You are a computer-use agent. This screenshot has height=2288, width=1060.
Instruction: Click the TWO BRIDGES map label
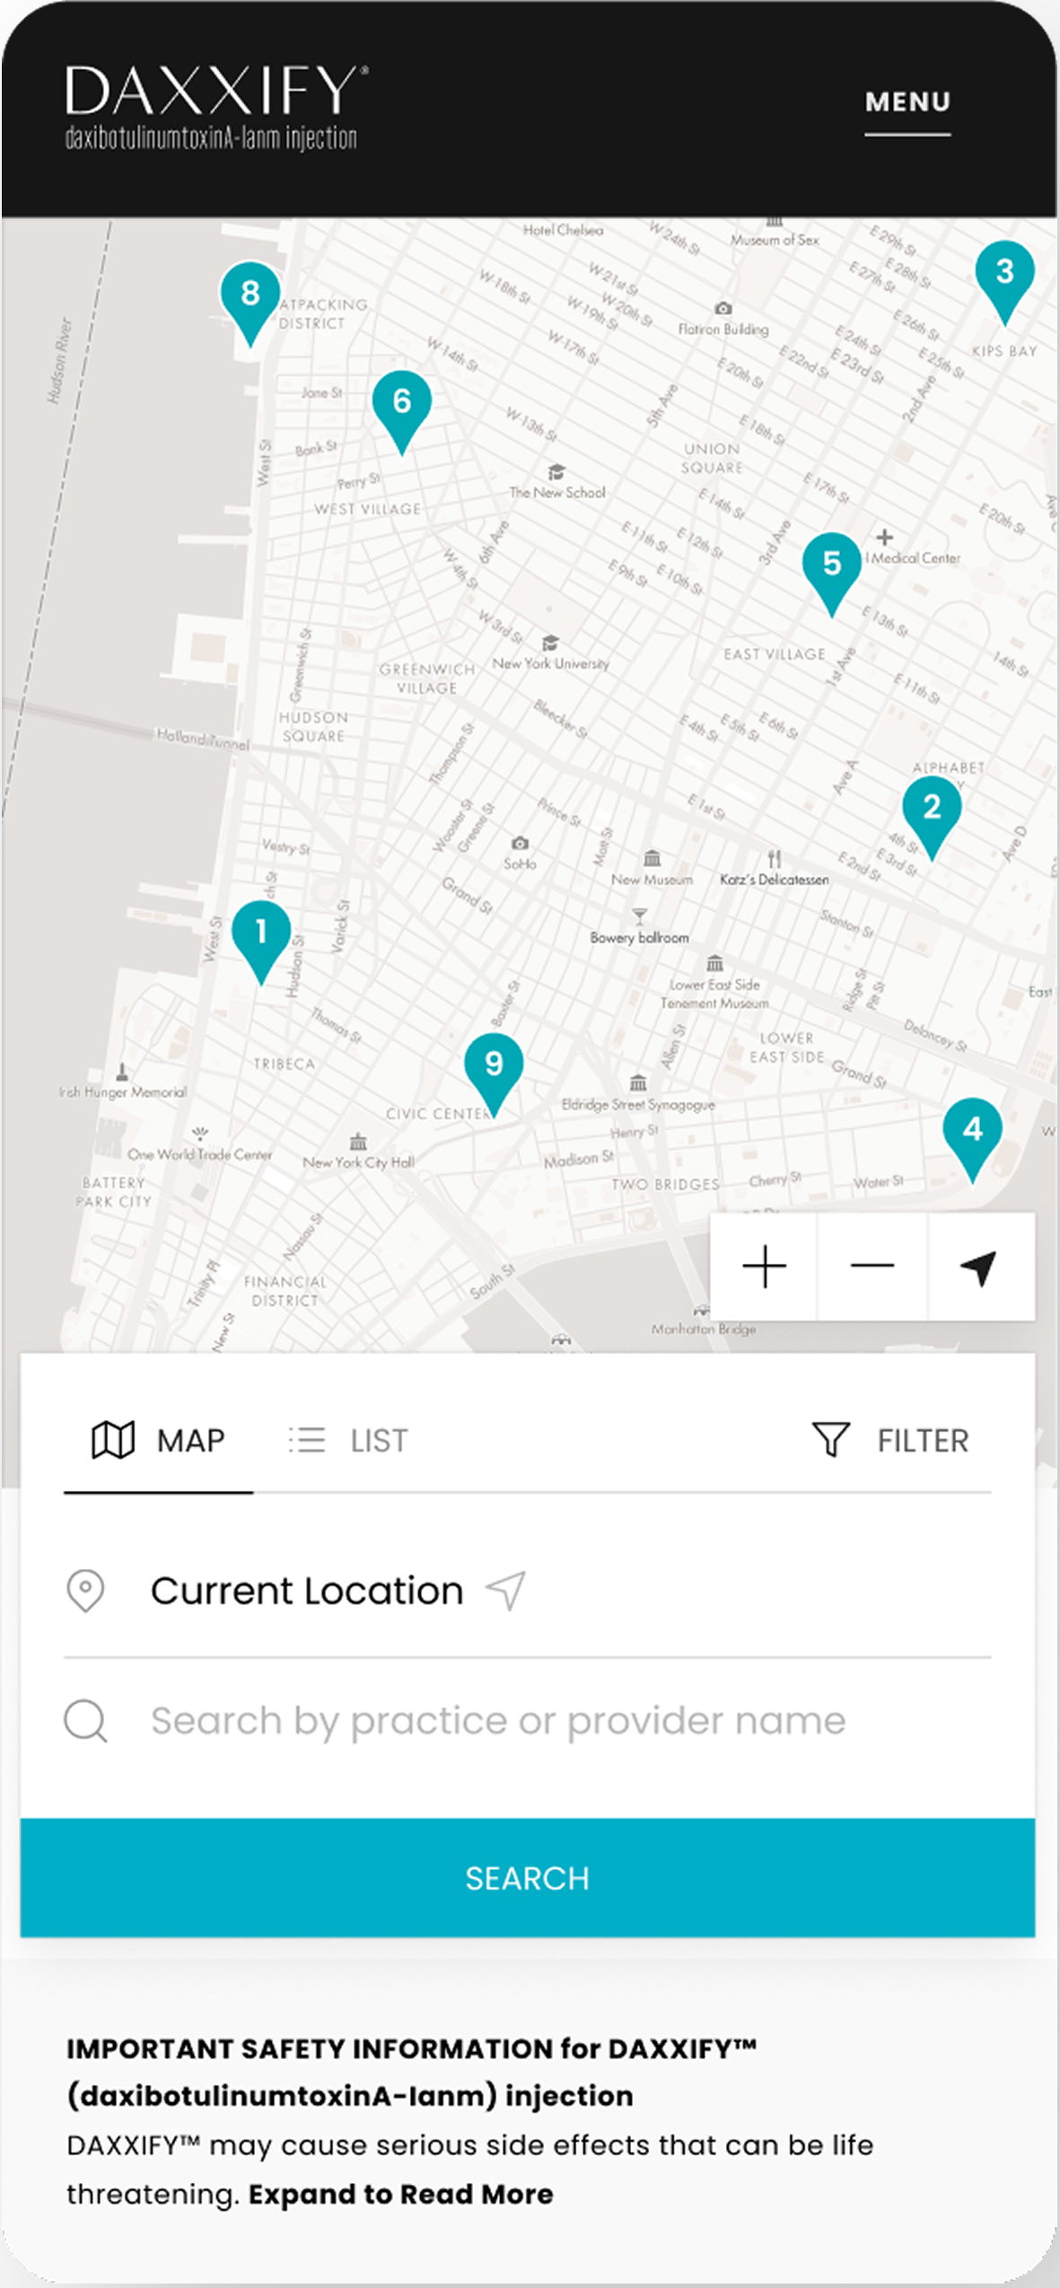[x=665, y=1184]
